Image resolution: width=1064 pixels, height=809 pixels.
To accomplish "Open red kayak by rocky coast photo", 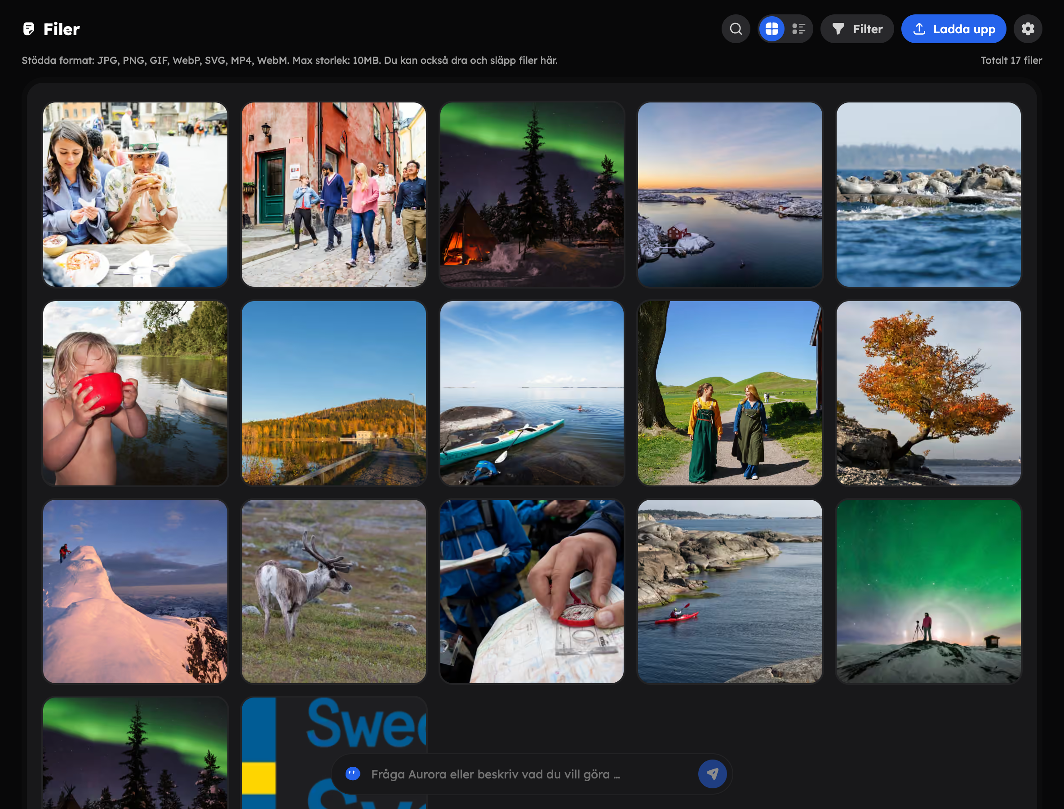I will (730, 591).
